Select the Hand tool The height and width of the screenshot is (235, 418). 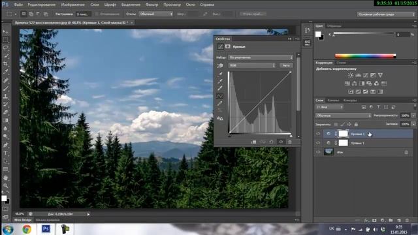click(x=6, y=178)
